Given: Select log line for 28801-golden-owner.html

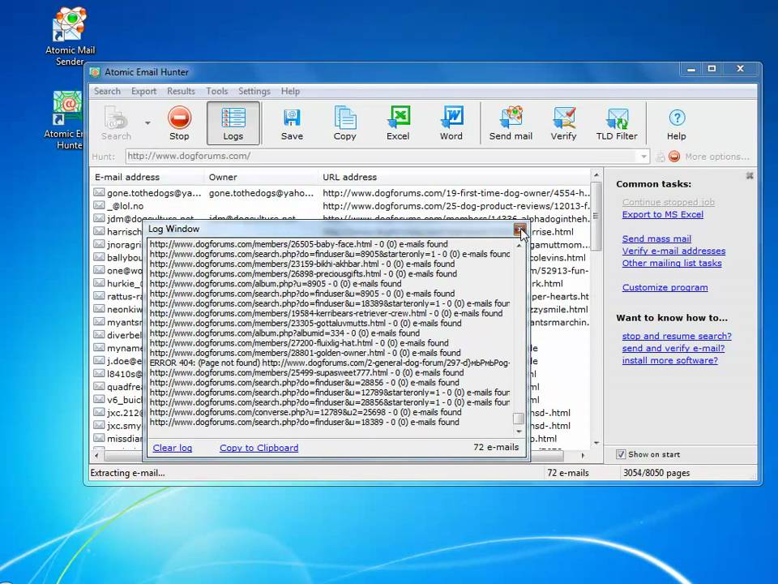Looking at the screenshot, I should (x=306, y=353).
